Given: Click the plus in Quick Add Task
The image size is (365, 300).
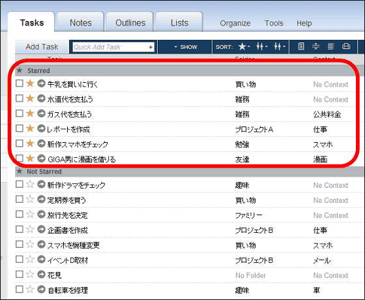Looking at the screenshot, I should pyautogui.click(x=151, y=47).
